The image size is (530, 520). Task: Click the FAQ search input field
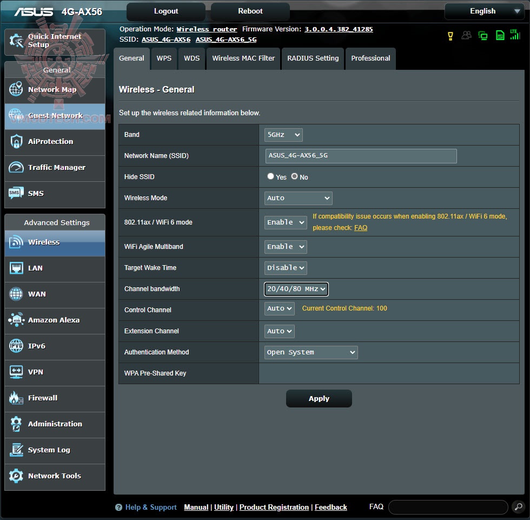(x=448, y=507)
